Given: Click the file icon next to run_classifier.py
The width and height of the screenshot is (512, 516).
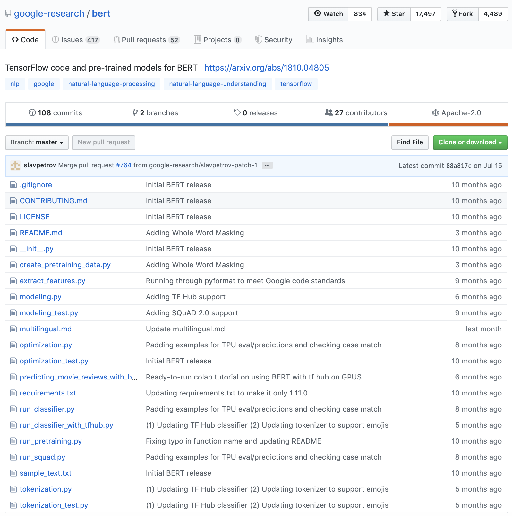Looking at the screenshot, I should (x=13, y=409).
